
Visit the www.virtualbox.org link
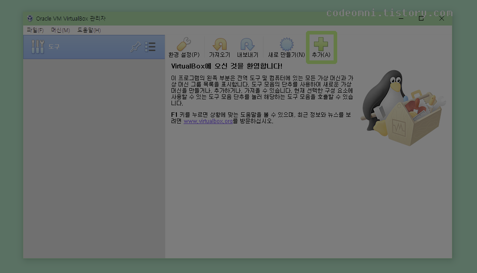[x=208, y=121]
